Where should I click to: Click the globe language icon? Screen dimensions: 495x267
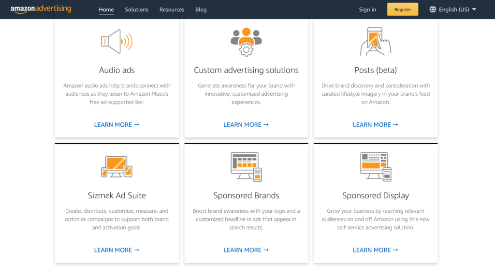pyautogui.click(x=433, y=9)
